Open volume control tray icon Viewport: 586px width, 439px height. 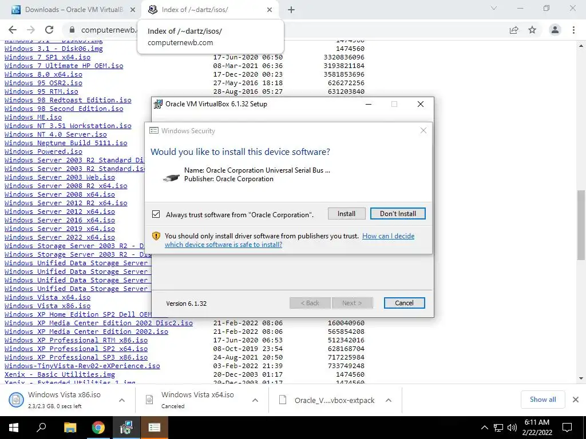tap(512, 428)
